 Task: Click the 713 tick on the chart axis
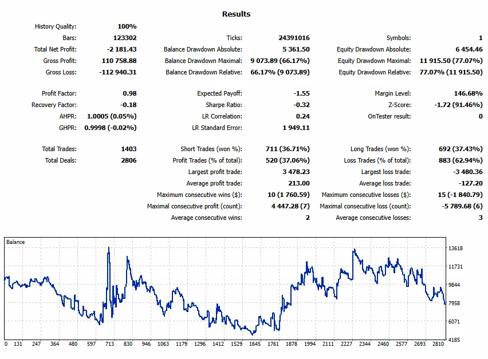pyautogui.click(x=109, y=344)
